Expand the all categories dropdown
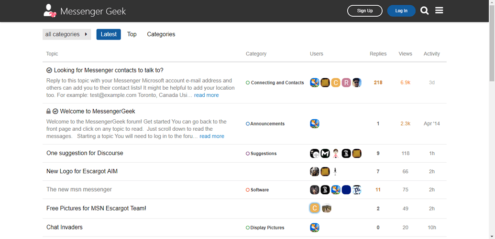The width and height of the screenshot is (495, 239). coord(66,34)
